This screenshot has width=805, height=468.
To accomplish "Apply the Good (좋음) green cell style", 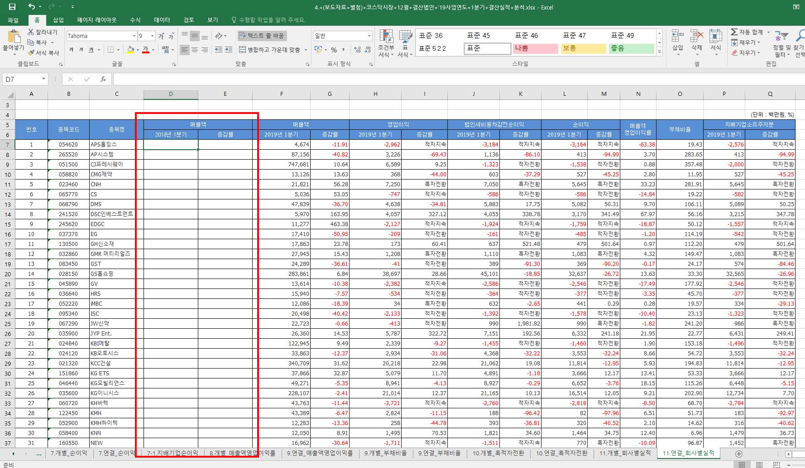I will pyautogui.click(x=631, y=48).
